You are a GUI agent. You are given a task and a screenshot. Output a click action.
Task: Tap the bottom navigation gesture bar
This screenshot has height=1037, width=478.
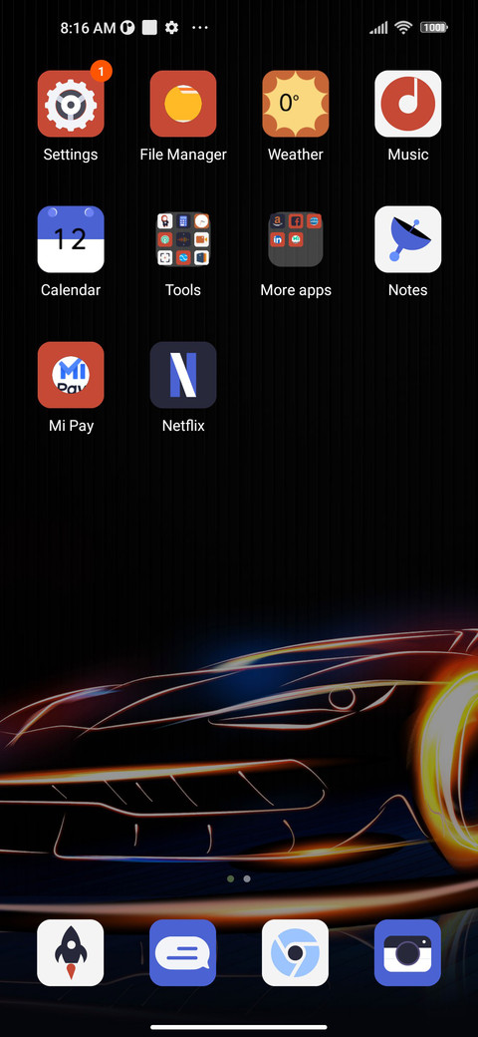click(x=239, y=1027)
